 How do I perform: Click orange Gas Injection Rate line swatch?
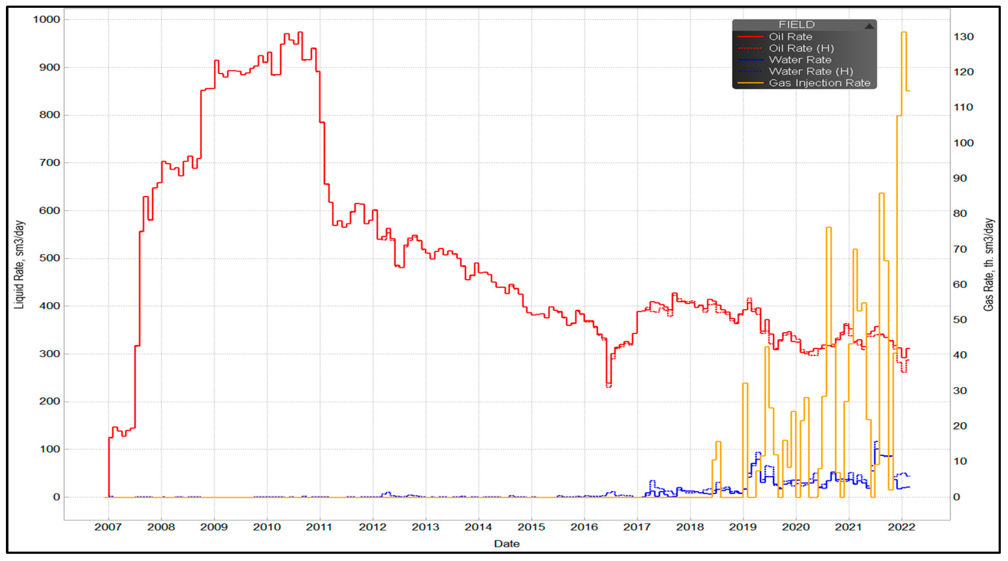coord(750,83)
